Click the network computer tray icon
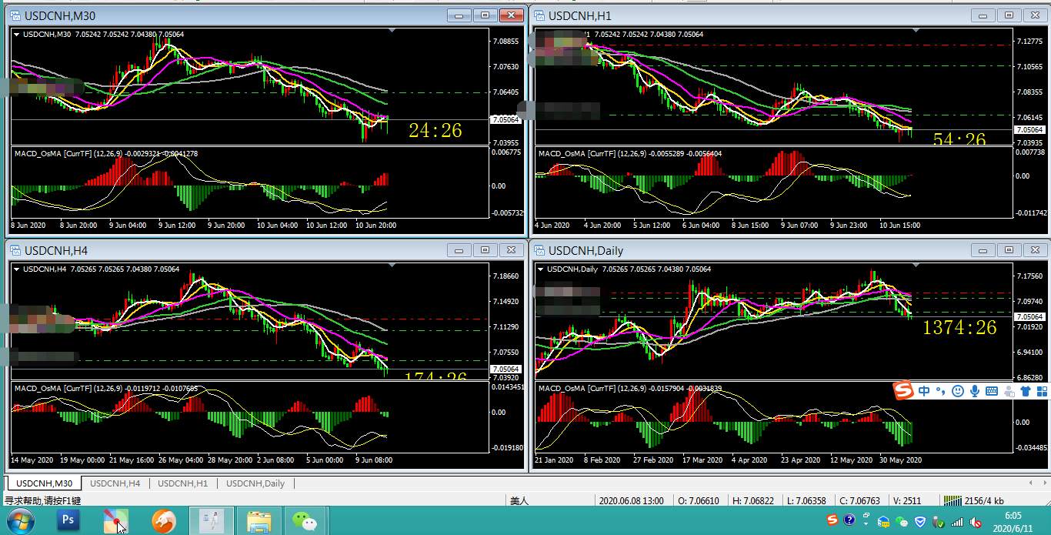The image size is (1051, 535). point(883,522)
